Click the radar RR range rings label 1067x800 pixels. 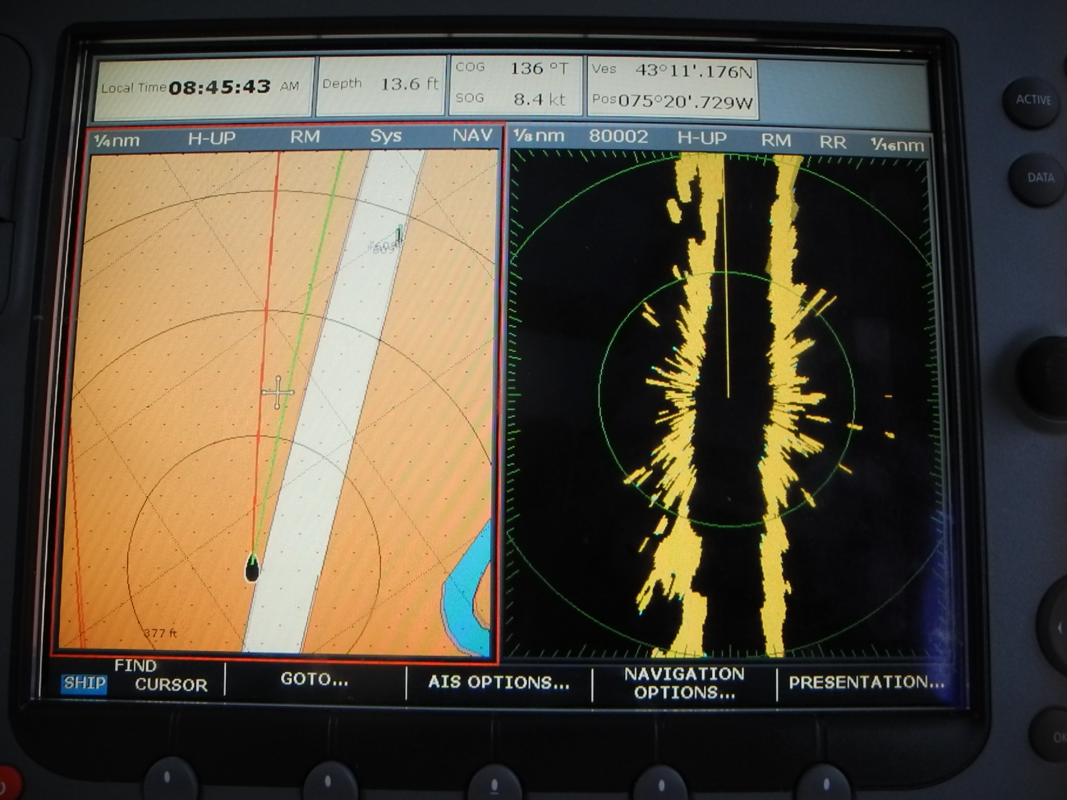[833, 142]
